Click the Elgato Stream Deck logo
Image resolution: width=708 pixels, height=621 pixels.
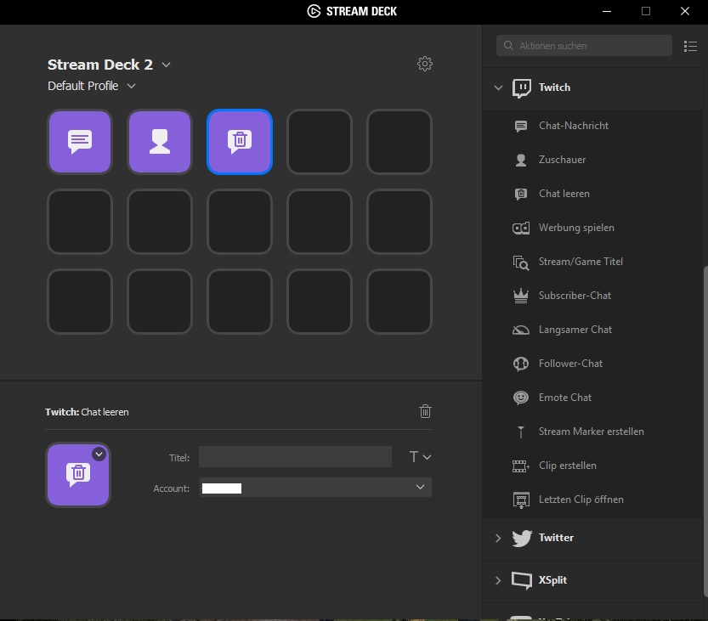point(314,11)
